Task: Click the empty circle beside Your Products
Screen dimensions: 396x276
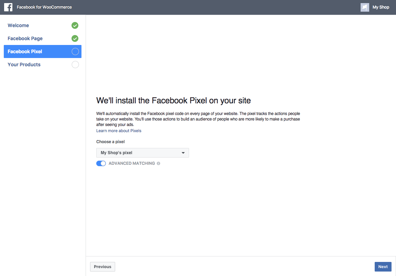Action: click(x=75, y=65)
